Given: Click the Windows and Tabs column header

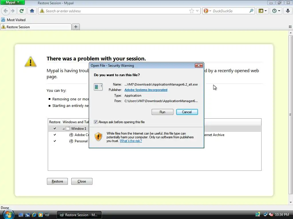Looking at the screenshot, I should [76, 122].
